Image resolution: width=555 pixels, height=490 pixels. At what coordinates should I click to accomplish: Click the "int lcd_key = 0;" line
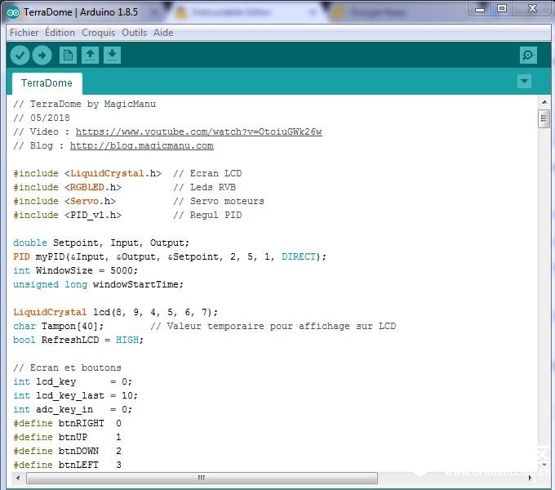pyautogui.click(x=73, y=381)
